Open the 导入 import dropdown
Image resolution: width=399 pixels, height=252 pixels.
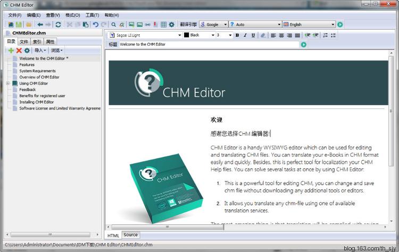point(40,51)
